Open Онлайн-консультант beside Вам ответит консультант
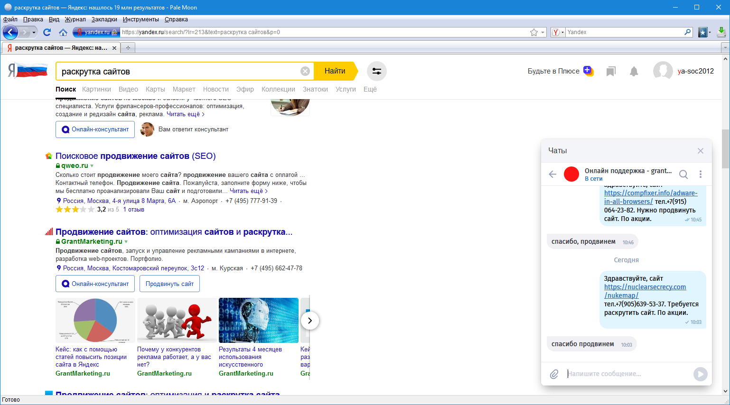This screenshot has height=405, width=730. click(95, 129)
